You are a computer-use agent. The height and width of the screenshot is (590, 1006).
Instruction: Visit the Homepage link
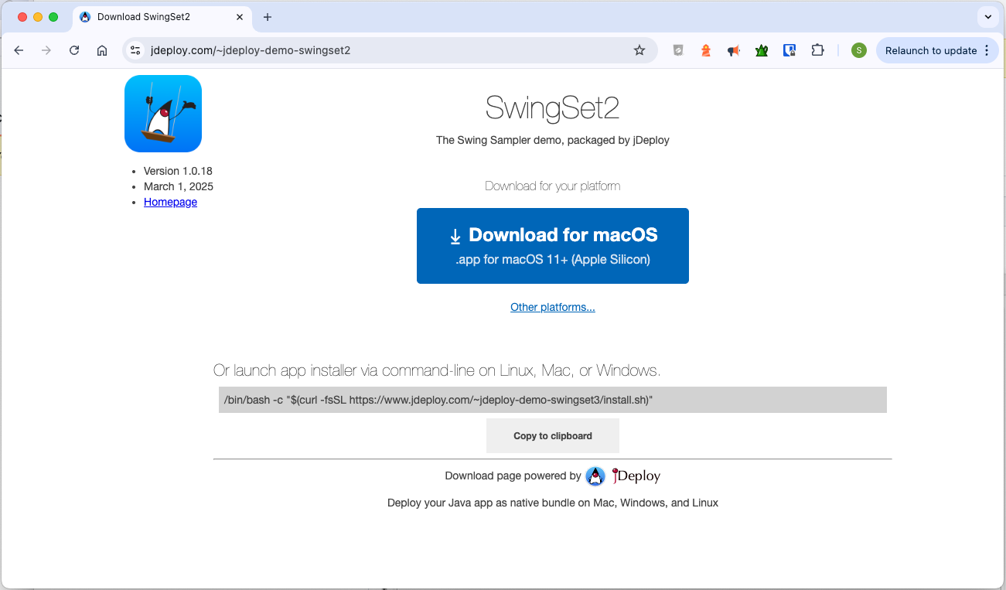[x=170, y=202]
